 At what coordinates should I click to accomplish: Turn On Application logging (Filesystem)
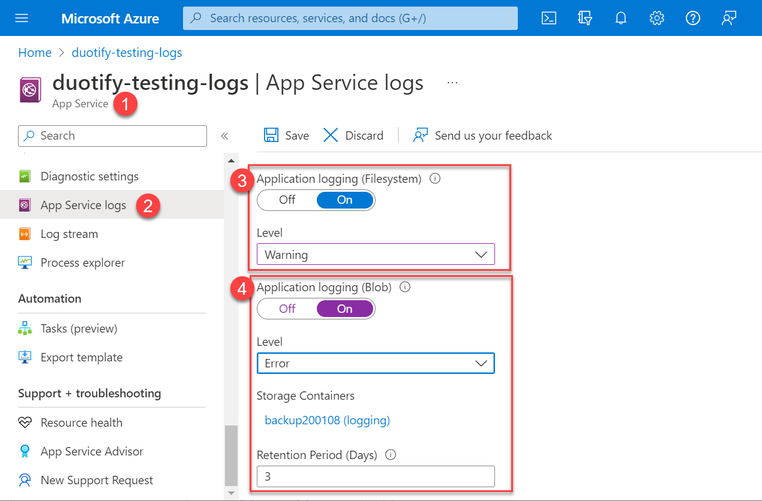pyautogui.click(x=344, y=200)
